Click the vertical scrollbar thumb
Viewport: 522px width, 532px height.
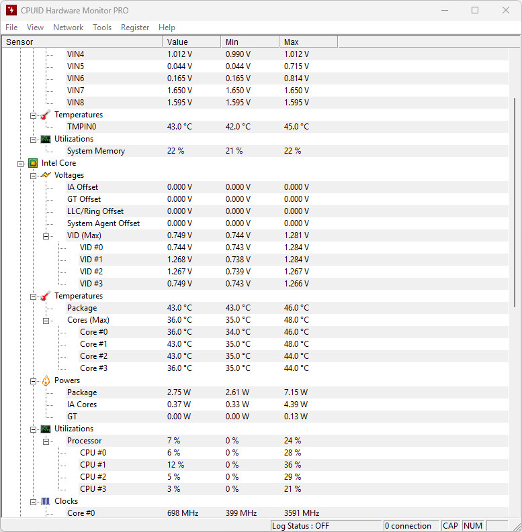(x=515, y=201)
